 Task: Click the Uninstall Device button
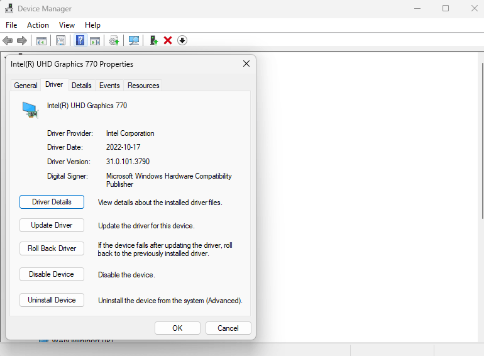pyautogui.click(x=52, y=300)
